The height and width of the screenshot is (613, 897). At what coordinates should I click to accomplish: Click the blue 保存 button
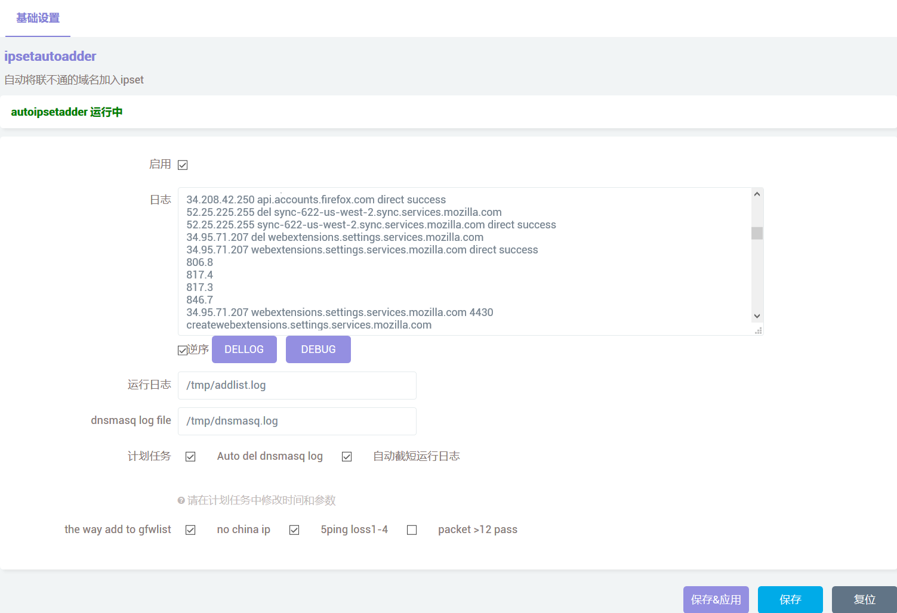pos(790,599)
